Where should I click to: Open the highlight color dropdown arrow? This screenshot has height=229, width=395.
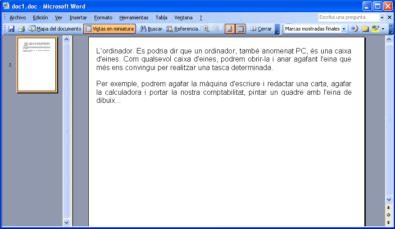(383, 29)
